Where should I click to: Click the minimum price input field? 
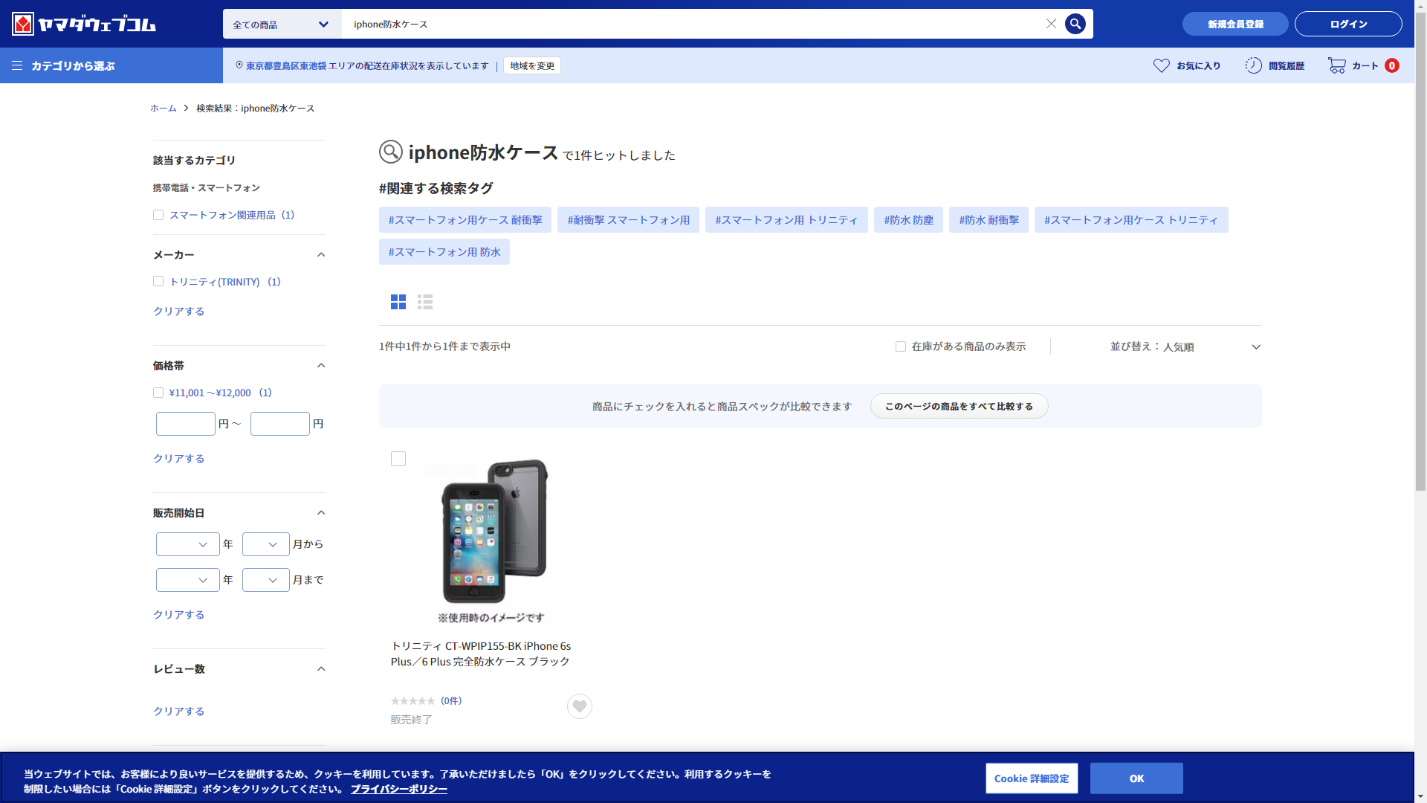185,424
